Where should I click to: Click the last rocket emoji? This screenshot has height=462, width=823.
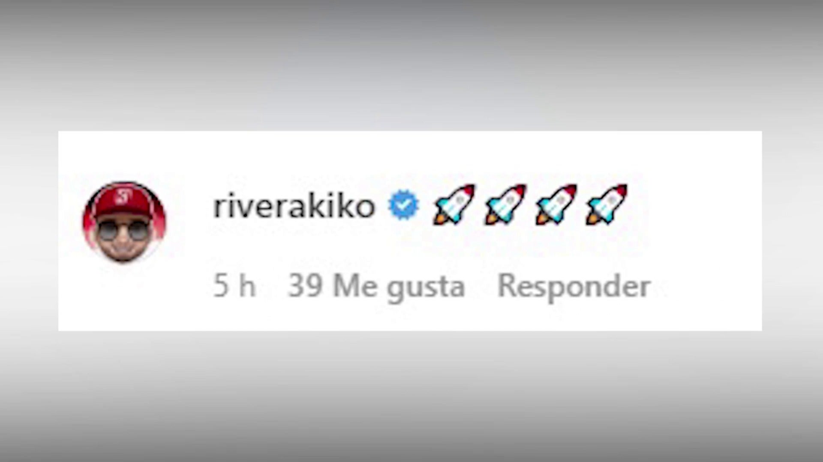coord(607,204)
